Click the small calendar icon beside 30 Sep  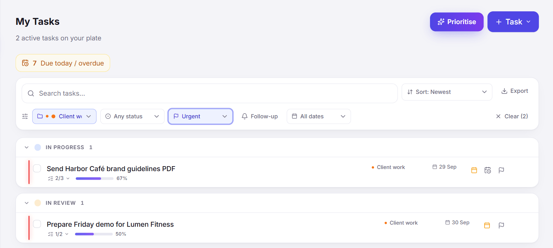[447, 222]
